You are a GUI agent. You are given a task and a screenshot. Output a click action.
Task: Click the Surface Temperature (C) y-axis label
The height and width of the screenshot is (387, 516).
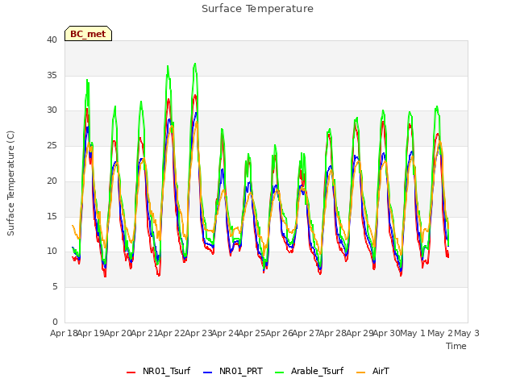(x=10, y=183)
